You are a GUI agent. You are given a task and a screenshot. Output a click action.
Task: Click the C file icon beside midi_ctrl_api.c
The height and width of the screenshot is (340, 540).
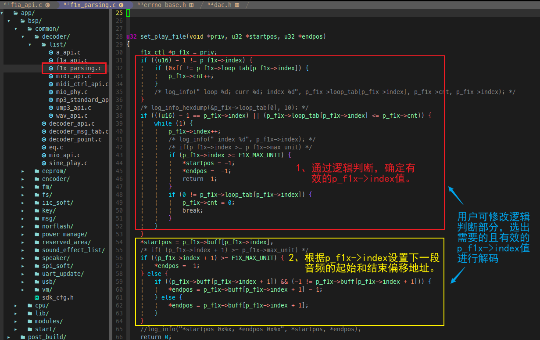coord(51,84)
